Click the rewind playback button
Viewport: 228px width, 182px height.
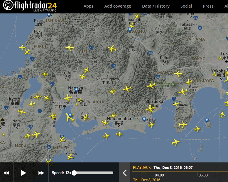click(x=6, y=173)
